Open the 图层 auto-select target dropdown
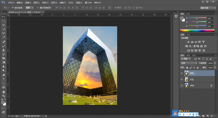 29,8
